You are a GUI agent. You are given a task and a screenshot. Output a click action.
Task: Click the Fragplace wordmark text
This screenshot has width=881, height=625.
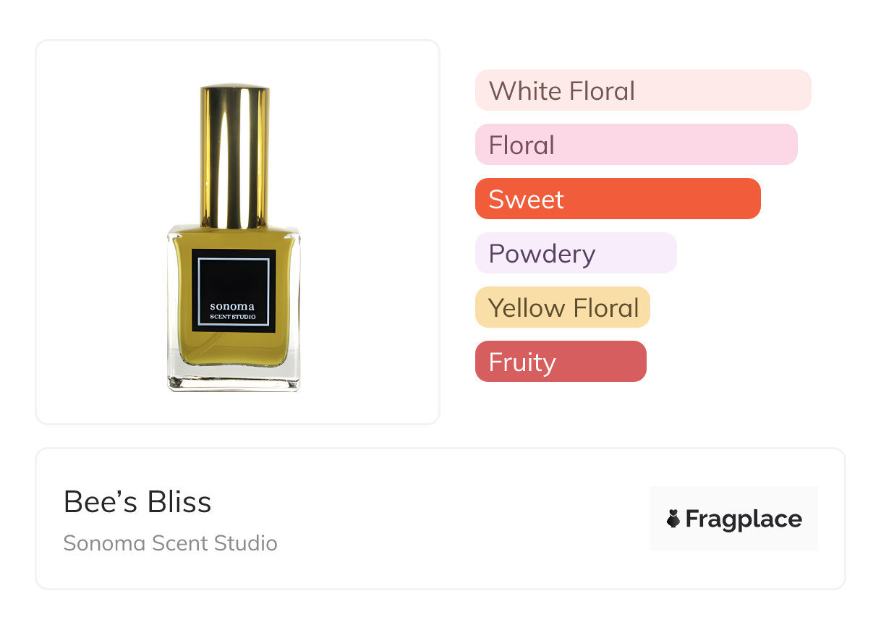coord(743,519)
